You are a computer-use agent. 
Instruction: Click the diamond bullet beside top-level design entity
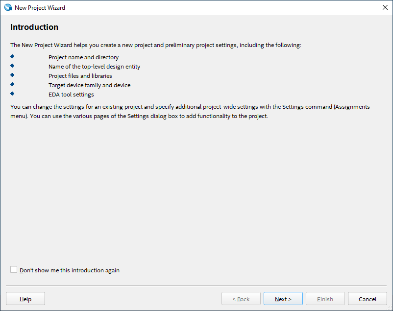(12, 66)
